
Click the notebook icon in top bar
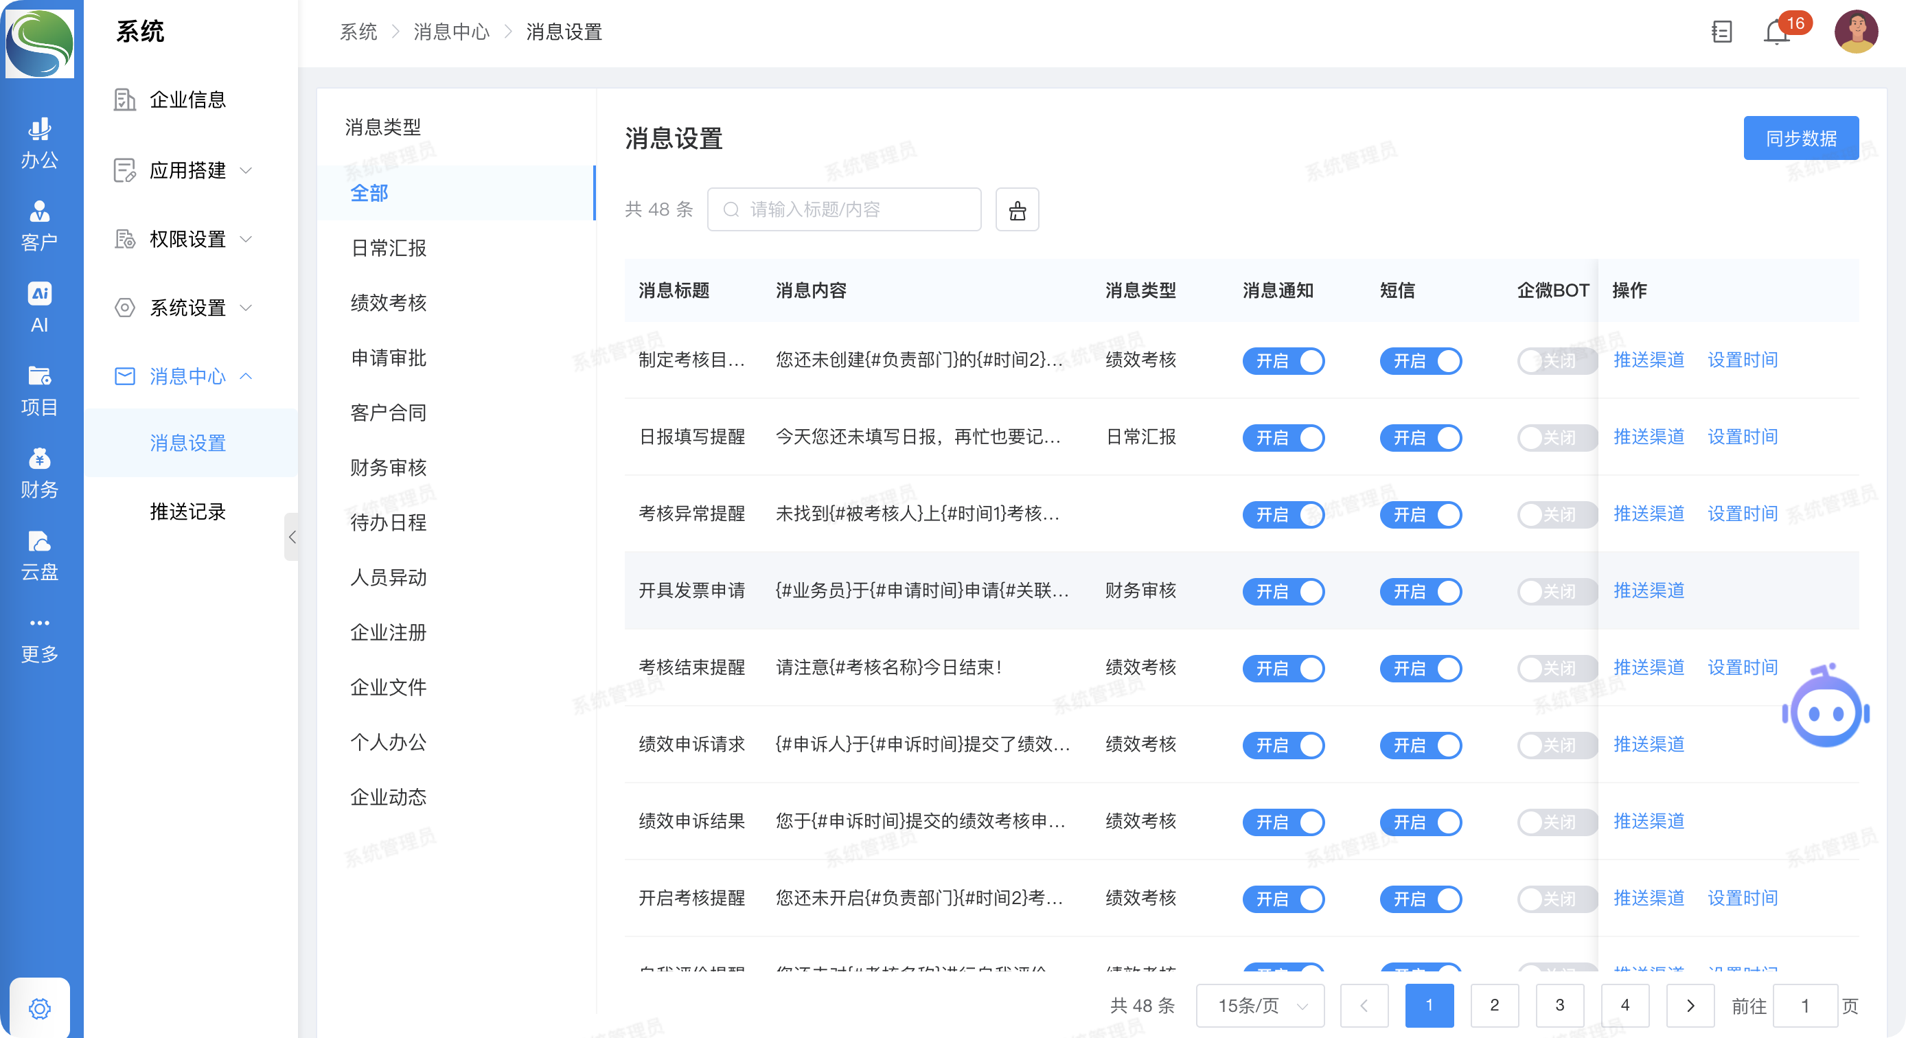click(x=1722, y=32)
